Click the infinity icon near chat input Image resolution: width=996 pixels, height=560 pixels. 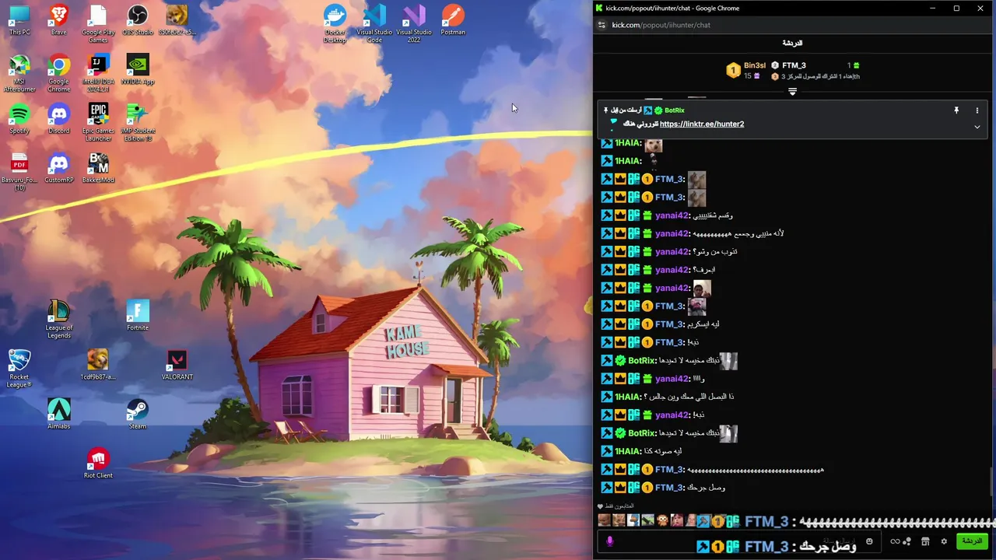[895, 541]
